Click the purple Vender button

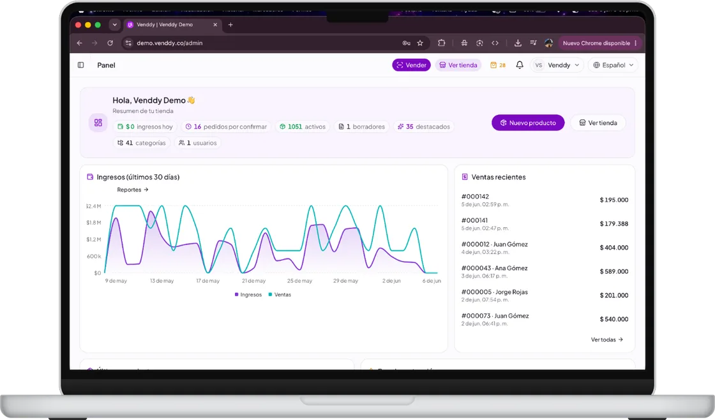pos(411,65)
